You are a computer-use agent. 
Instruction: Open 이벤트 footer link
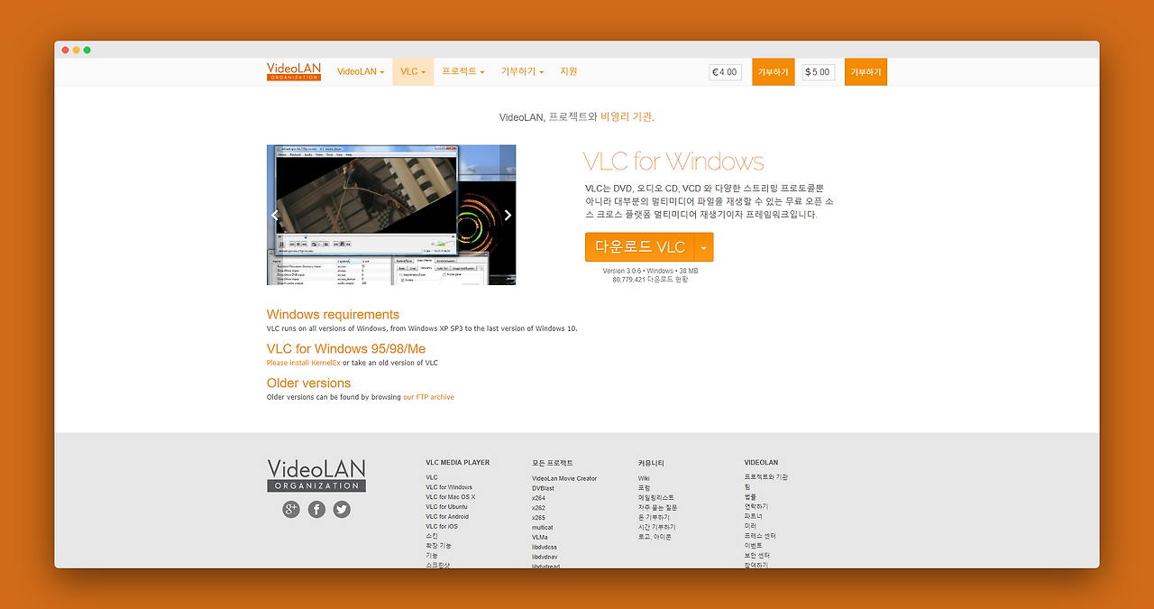(x=753, y=546)
